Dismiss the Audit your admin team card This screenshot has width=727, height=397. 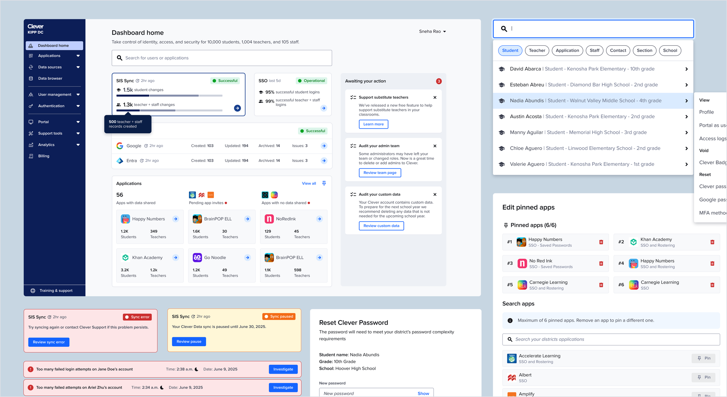point(435,146)
